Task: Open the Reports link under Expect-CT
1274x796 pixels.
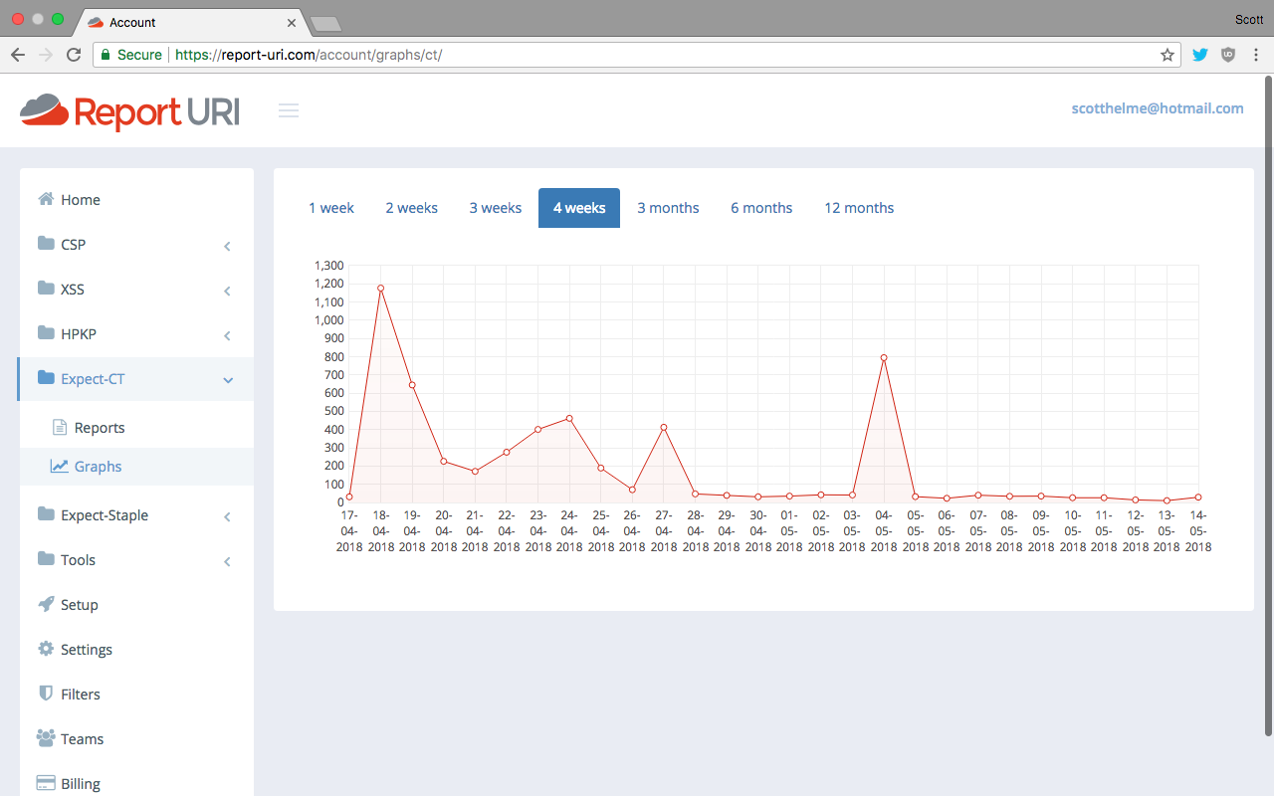Action: click(100, 428)
